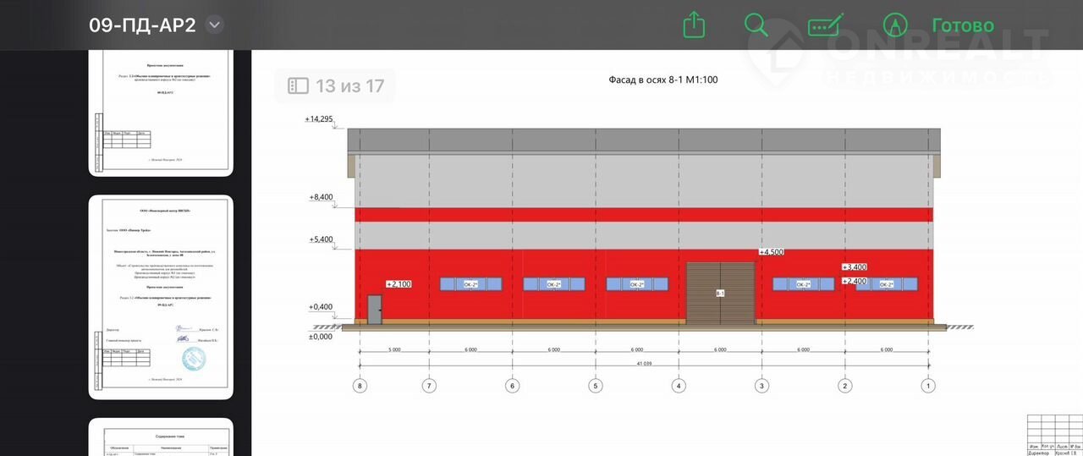This screenshot has height=456, width=1083.
Task: Toggle thumbnail sidebar icon beside 13 из 17
Action: 298,85
